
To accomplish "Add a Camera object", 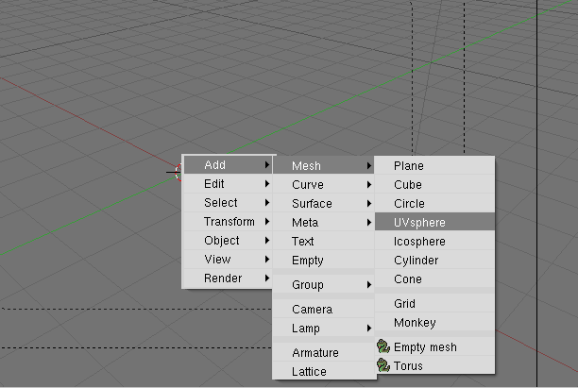I will (x=323, y=309).
